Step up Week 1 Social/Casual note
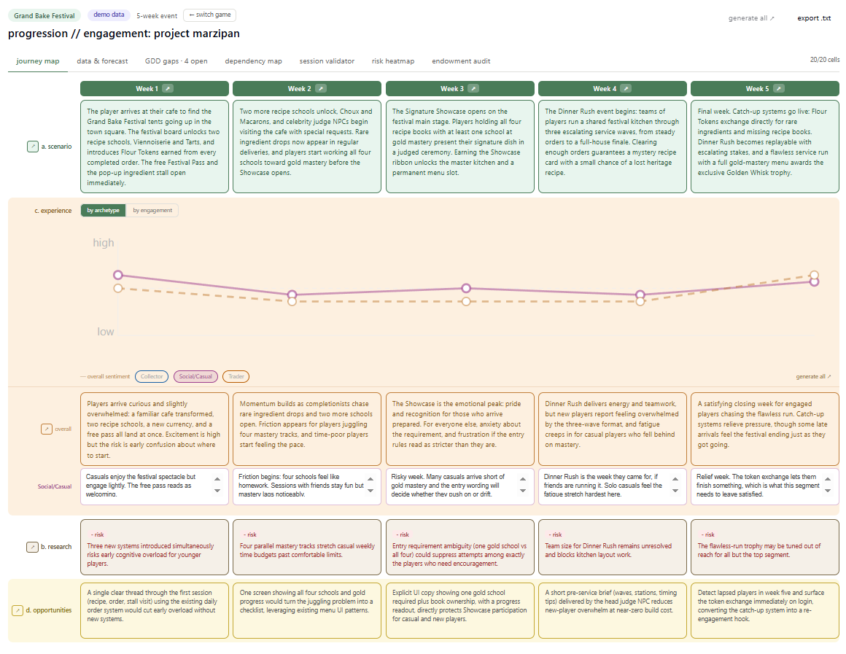Viewport: 846px width, 654px height. [217, 479]
